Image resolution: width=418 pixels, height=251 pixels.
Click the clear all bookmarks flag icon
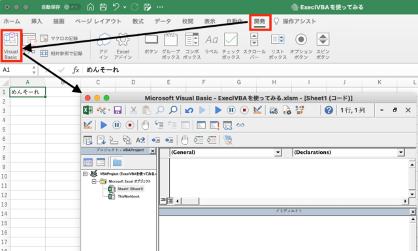click(x=228, y=140)
